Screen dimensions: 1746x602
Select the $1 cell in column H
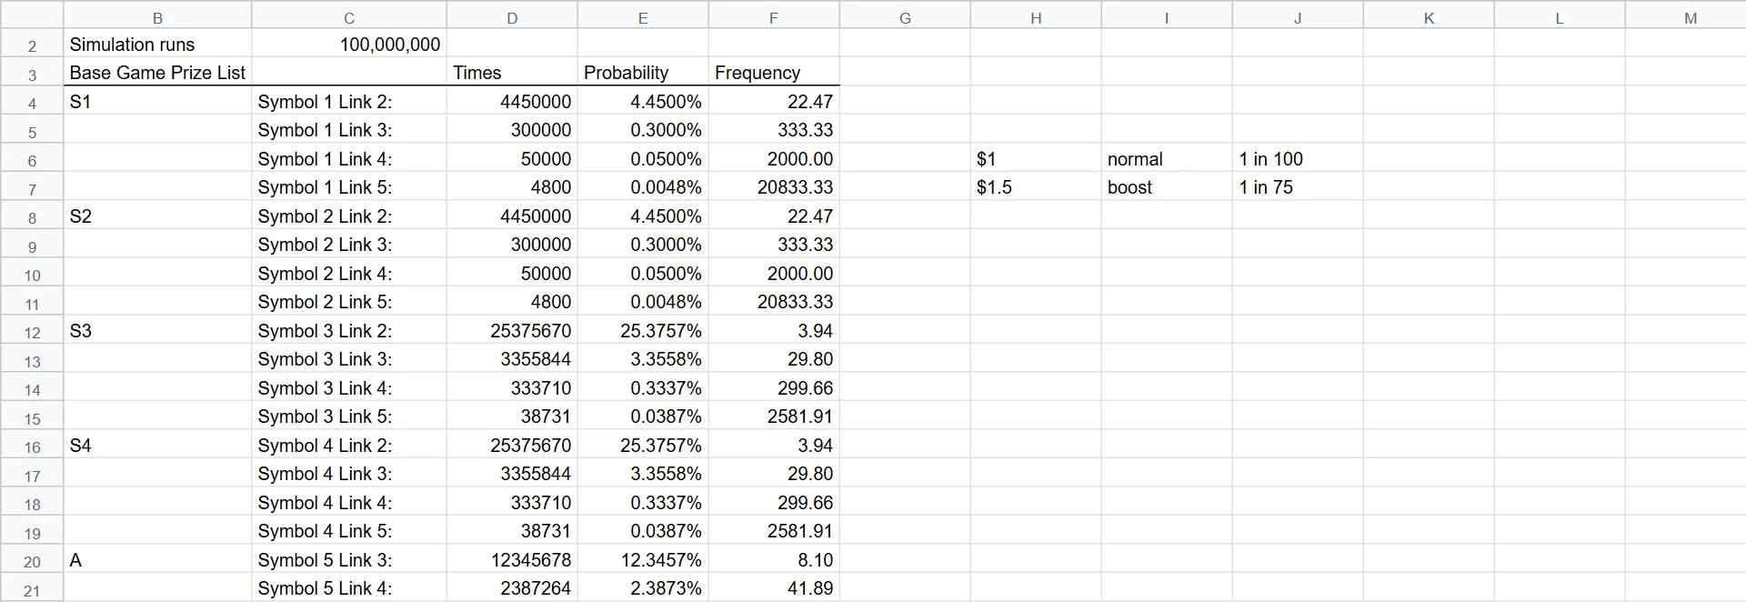point(1036,159)
